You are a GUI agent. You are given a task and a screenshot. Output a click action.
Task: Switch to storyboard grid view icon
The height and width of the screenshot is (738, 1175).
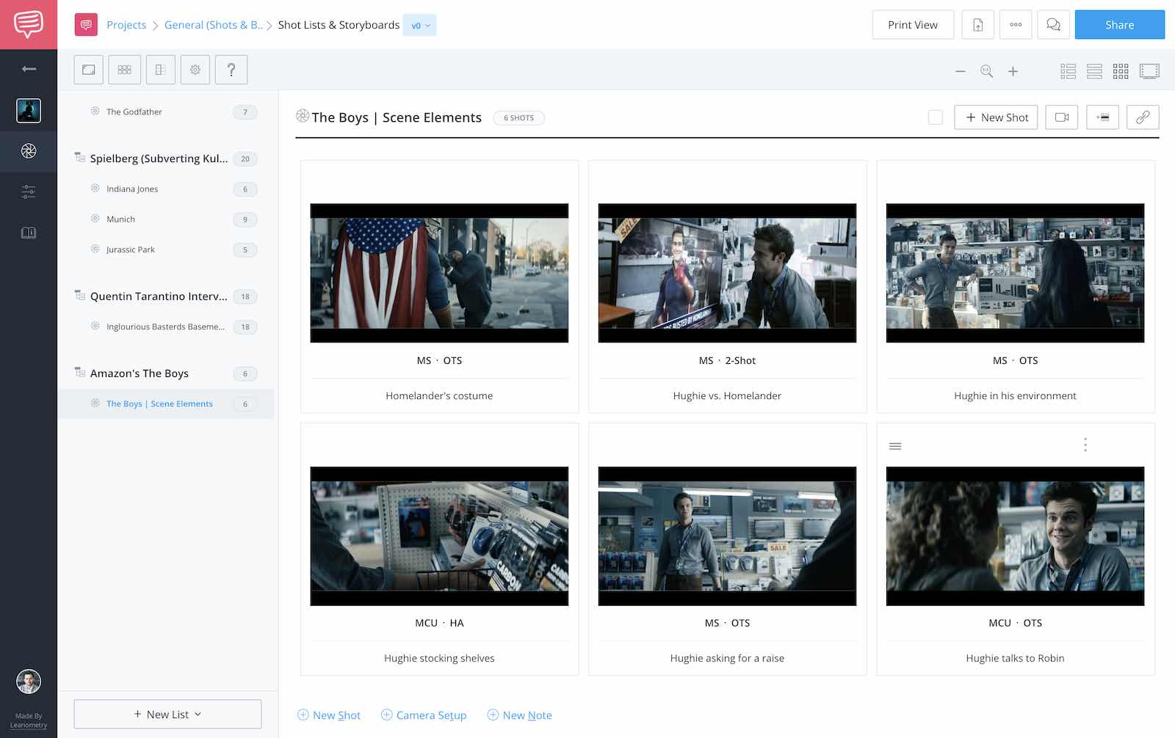point(1121,71)
